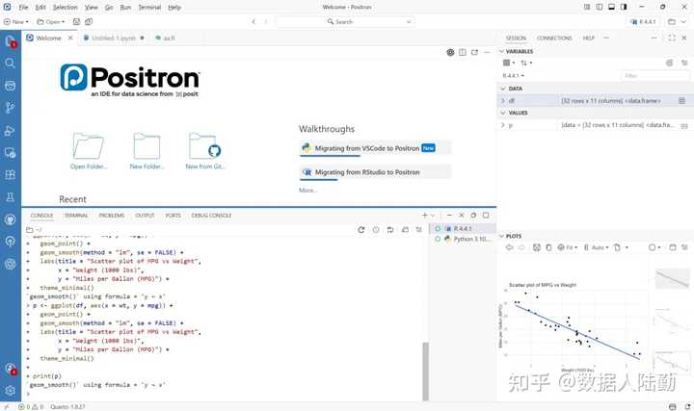The height and width of the screenshot is (411, 694).
Task: Switch to the HELP tab
Action: pyautogui.click(x=588, y=38)
